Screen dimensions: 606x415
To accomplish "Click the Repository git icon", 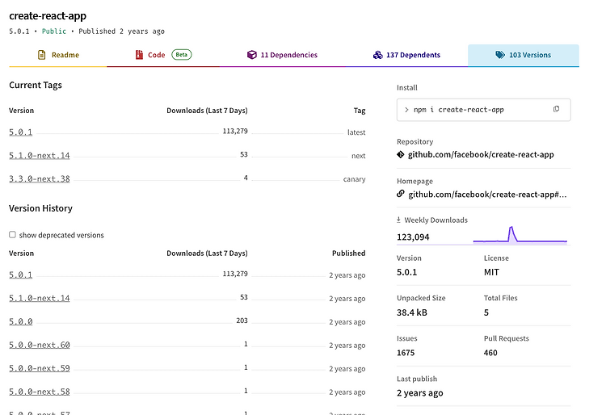I will [x=401, y=154].
